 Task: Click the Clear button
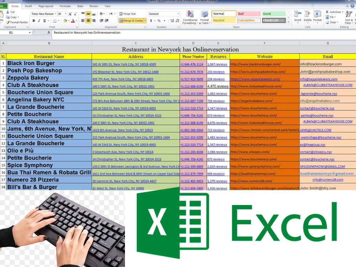click(332, 22)
